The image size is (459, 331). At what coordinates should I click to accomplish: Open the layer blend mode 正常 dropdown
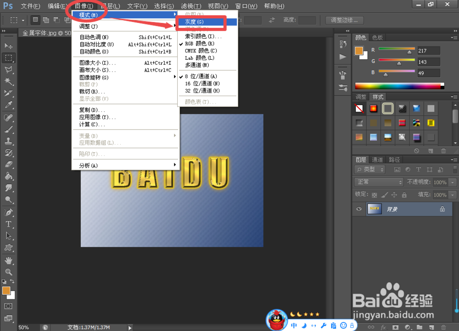(379, 182)
